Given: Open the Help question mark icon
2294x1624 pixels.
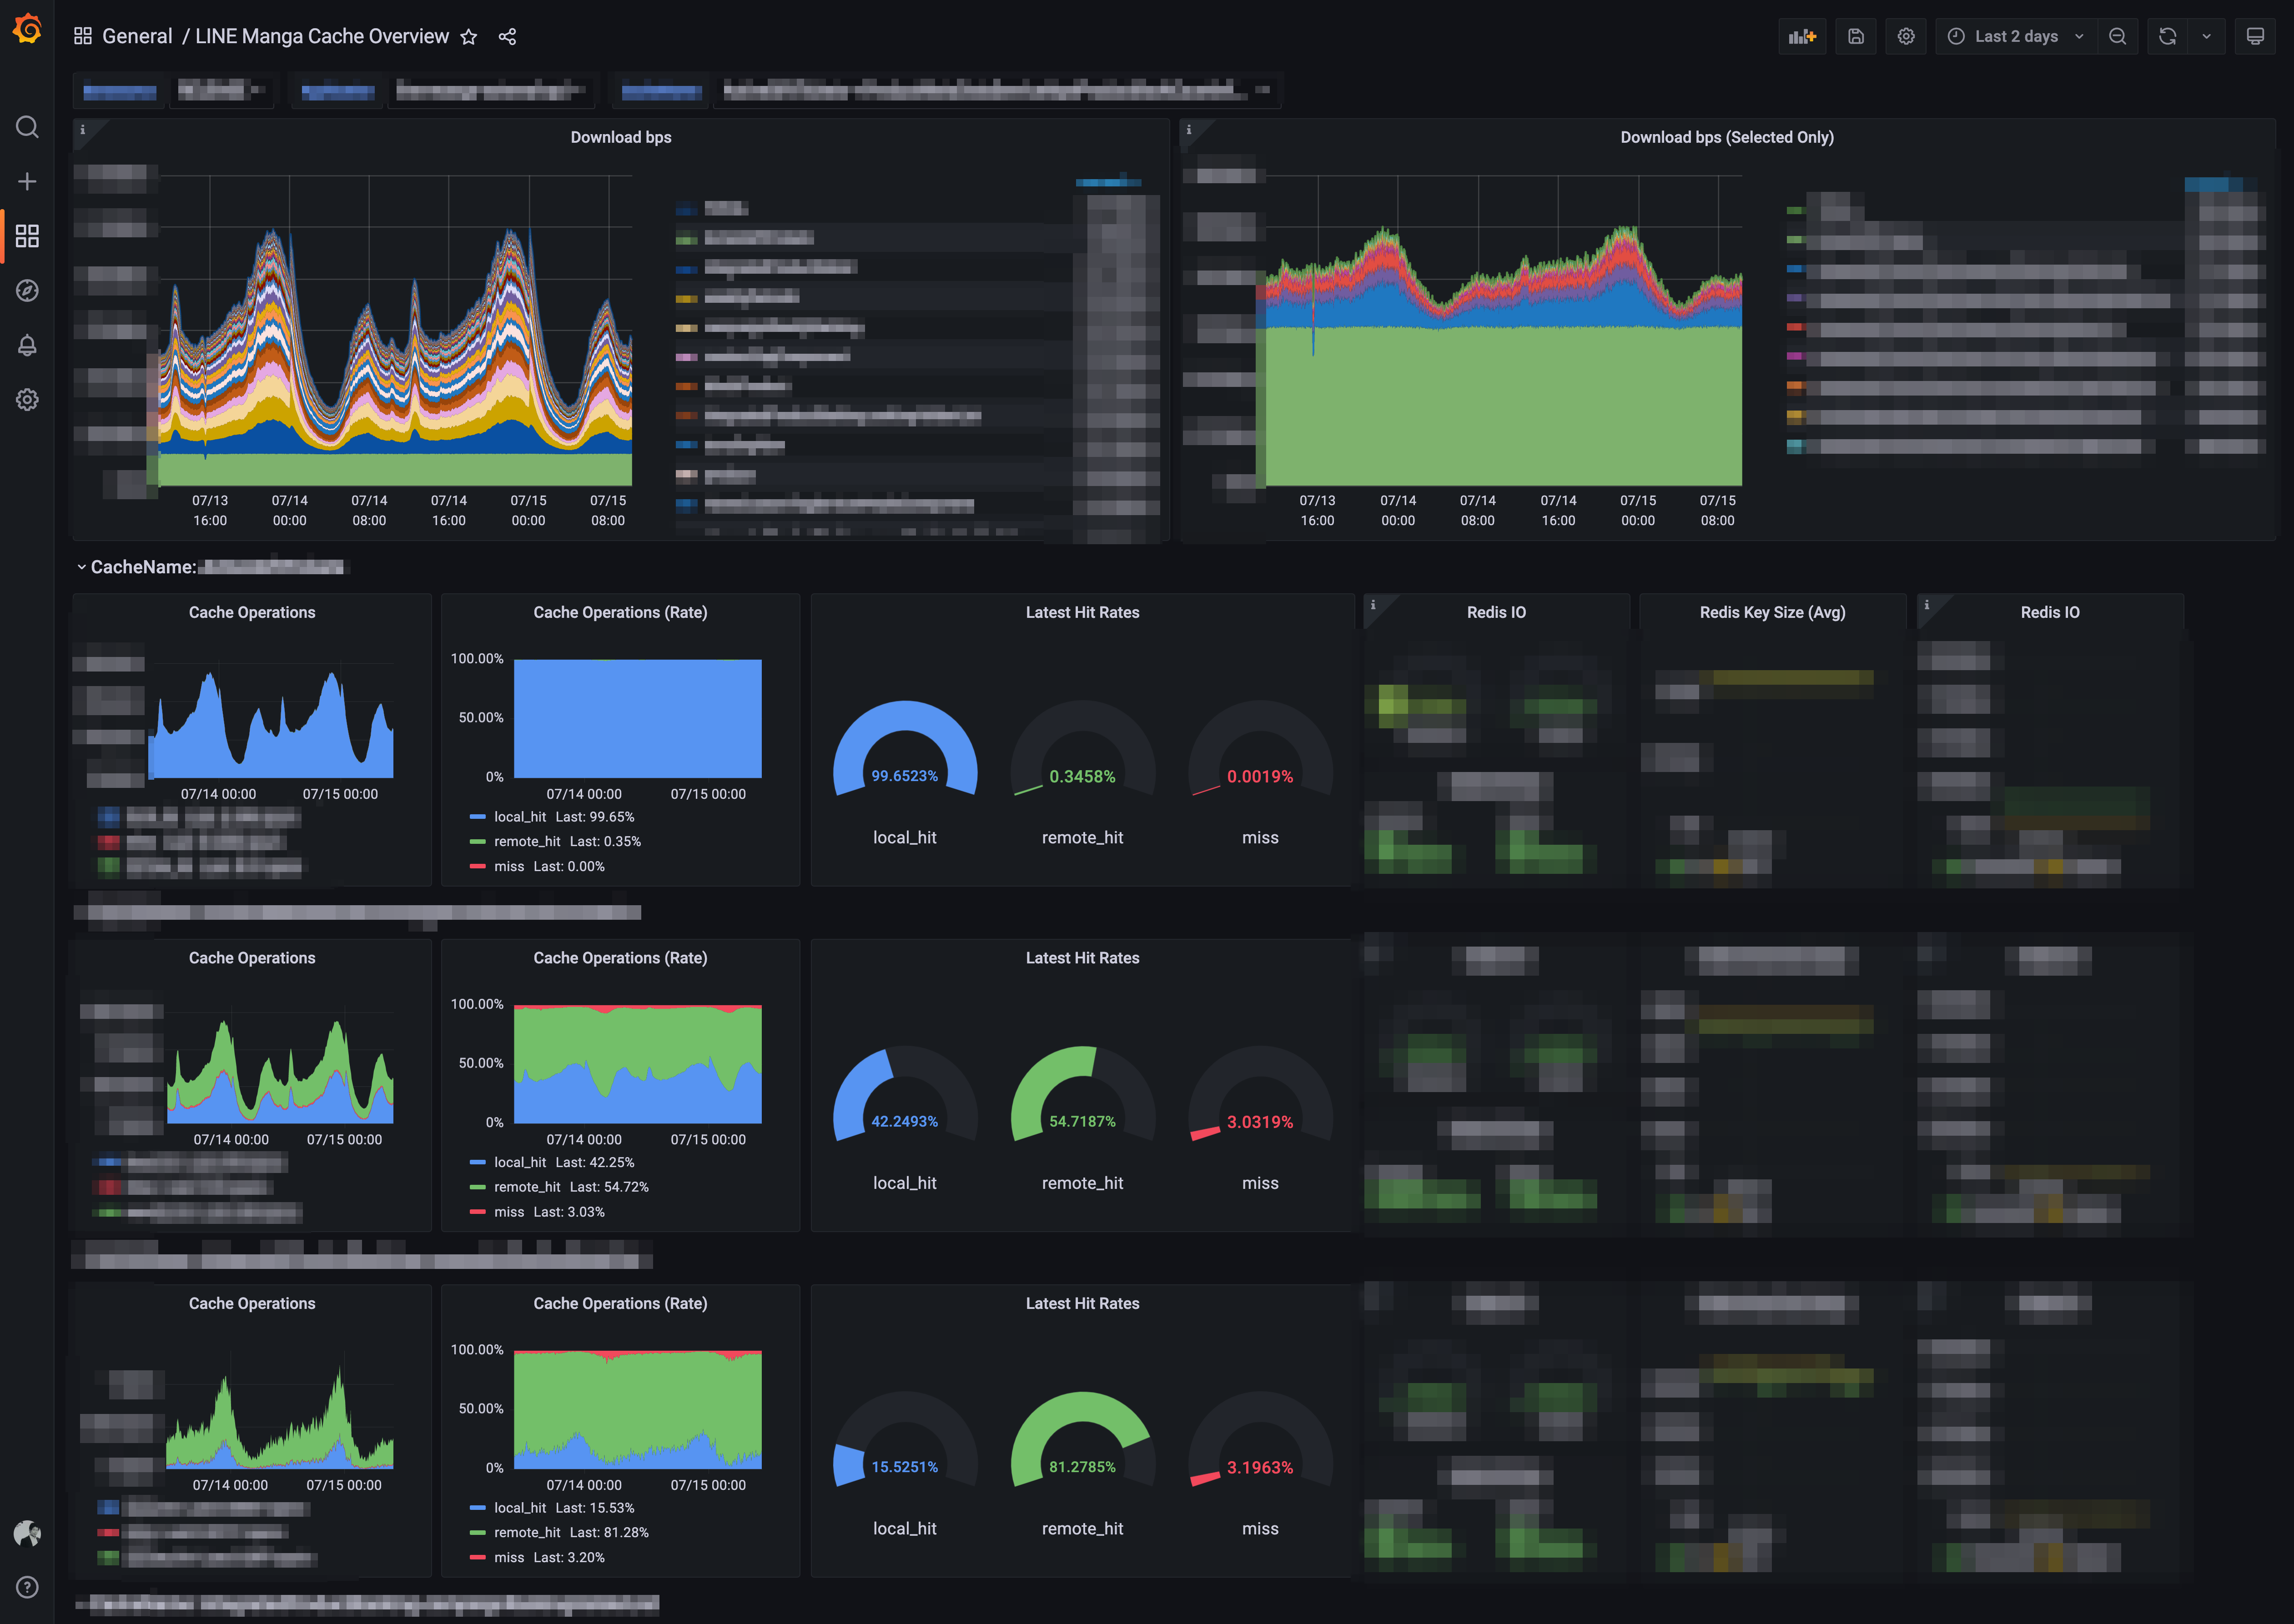Looking at the screenshot, I should (27, 1587).
